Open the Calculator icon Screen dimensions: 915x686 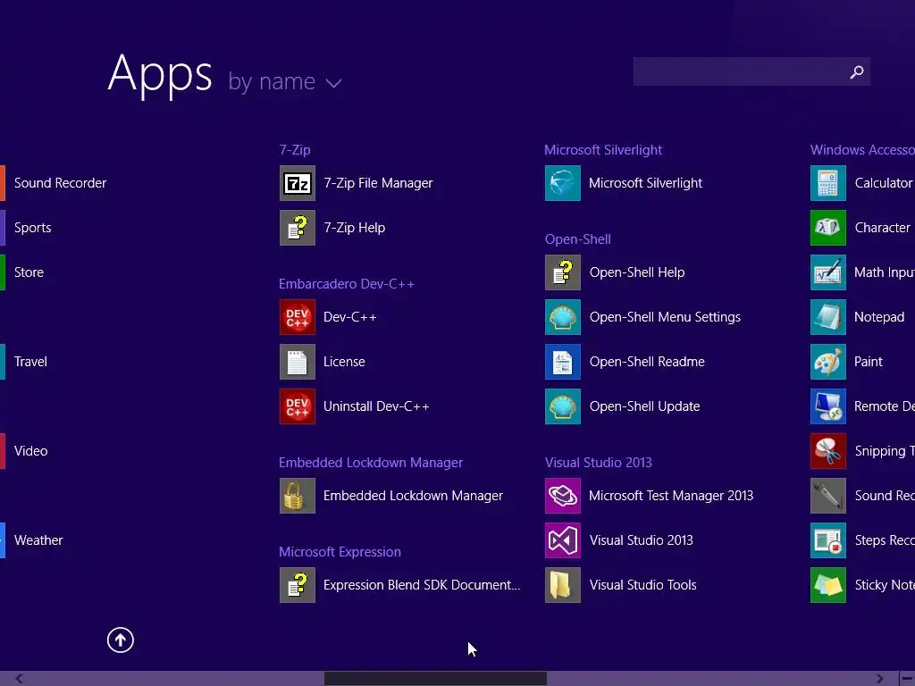click(828, 183)
